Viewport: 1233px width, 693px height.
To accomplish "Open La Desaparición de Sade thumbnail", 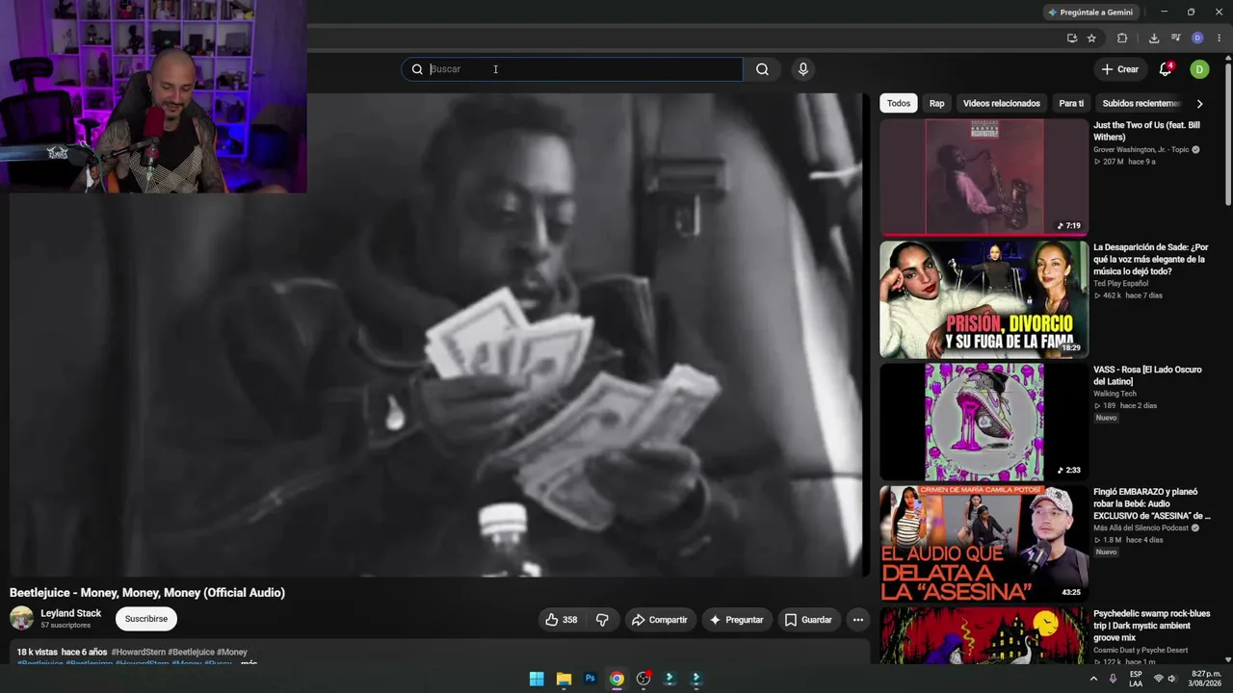I will click(x=984, y=299).
